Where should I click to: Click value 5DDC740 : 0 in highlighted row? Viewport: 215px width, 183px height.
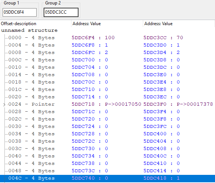[90, 178]
